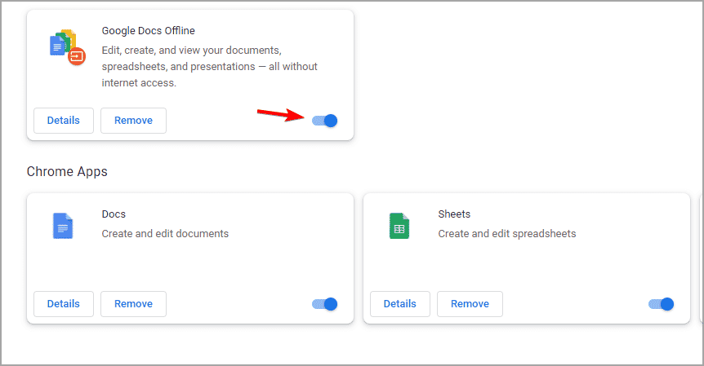704x366 pixels.
Task: Click the 'Google Docs Offline' title text
Action: click(148, 31)
